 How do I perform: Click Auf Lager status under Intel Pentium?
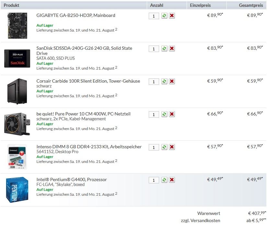(45, 190)
